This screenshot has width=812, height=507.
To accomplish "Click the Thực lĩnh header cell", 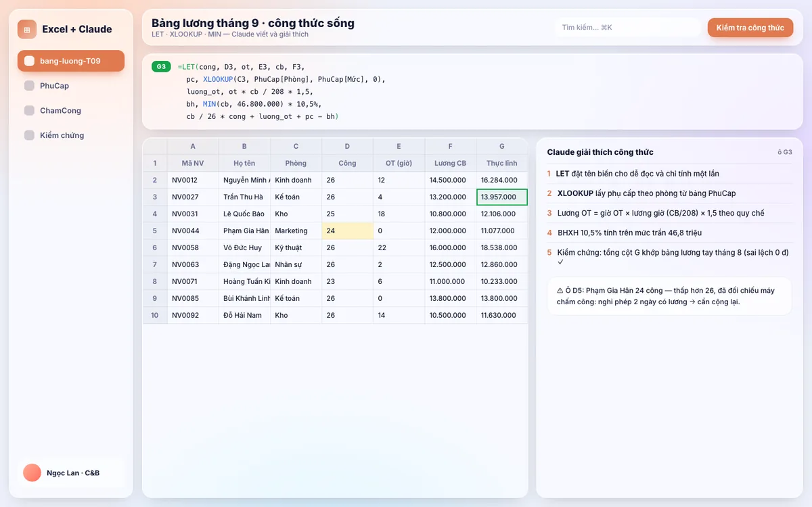I will coord(501,163).
